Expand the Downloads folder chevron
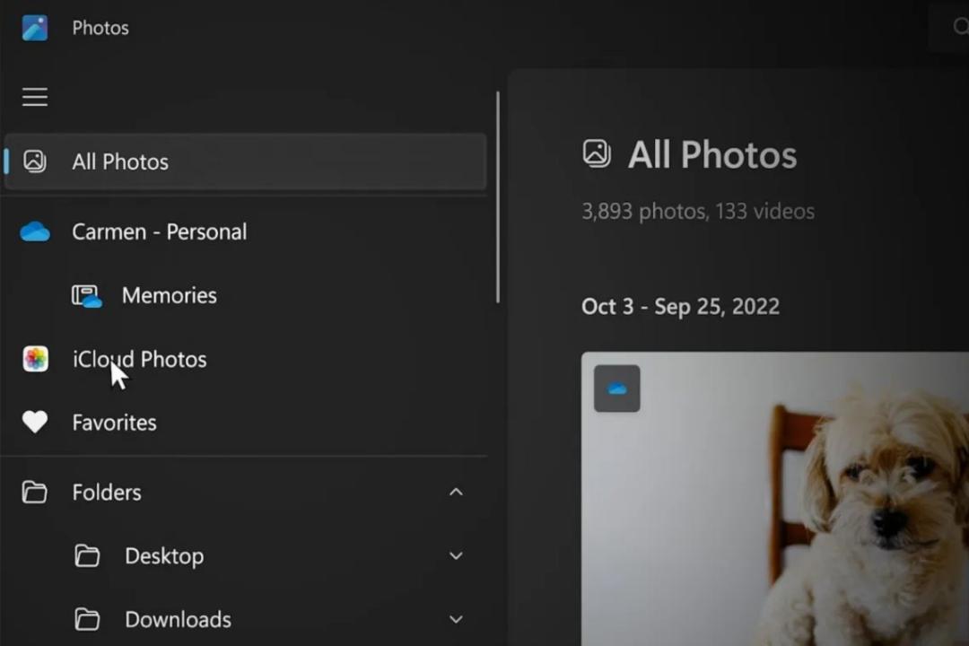This screenshot has width=969, height=646. (456, 619)
